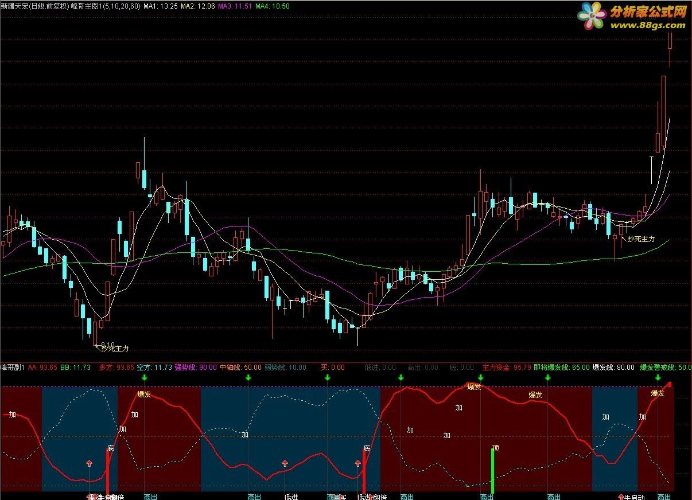Click the 爆发线: 80.00 label
The image size is (692, 500).
[x=613, y=368]
